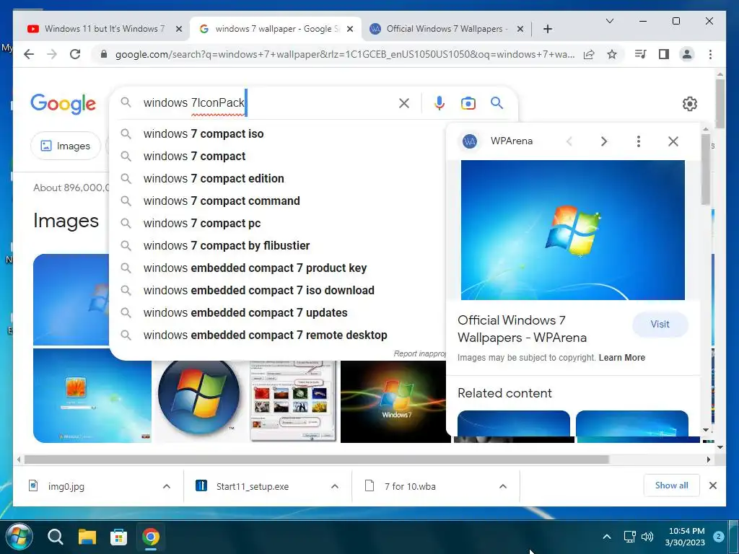Screen dimensions: 739x554
Task: Select the Images filter chip
Action: click(66, 146)
